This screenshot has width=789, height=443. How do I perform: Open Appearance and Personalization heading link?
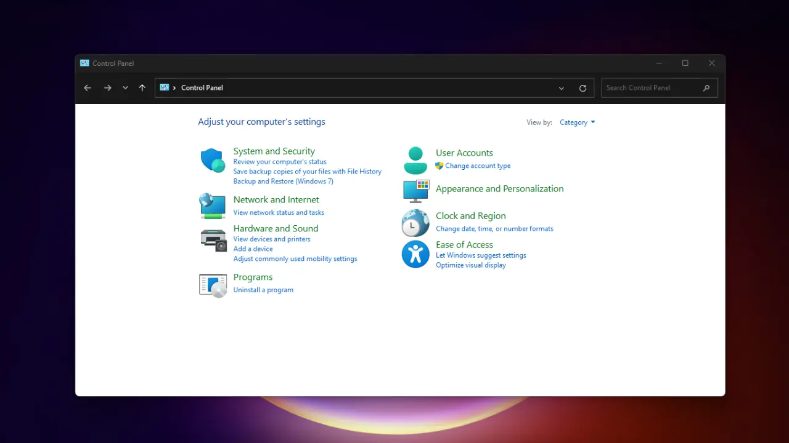pyautogui.click(x=499, y=189)
